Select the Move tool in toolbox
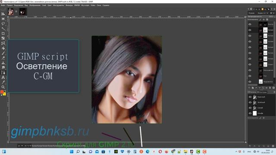Image resolution: width=276 pixels, height=155 pixels. pyautogui.click(x=3, y=14)
